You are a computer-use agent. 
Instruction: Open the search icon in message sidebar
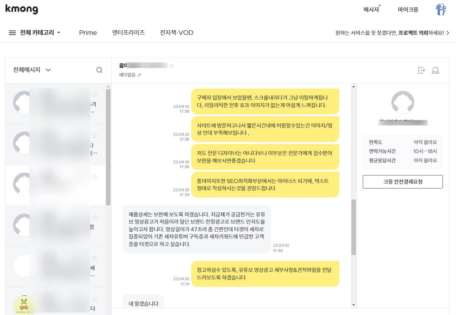click(x=99, y=70)
